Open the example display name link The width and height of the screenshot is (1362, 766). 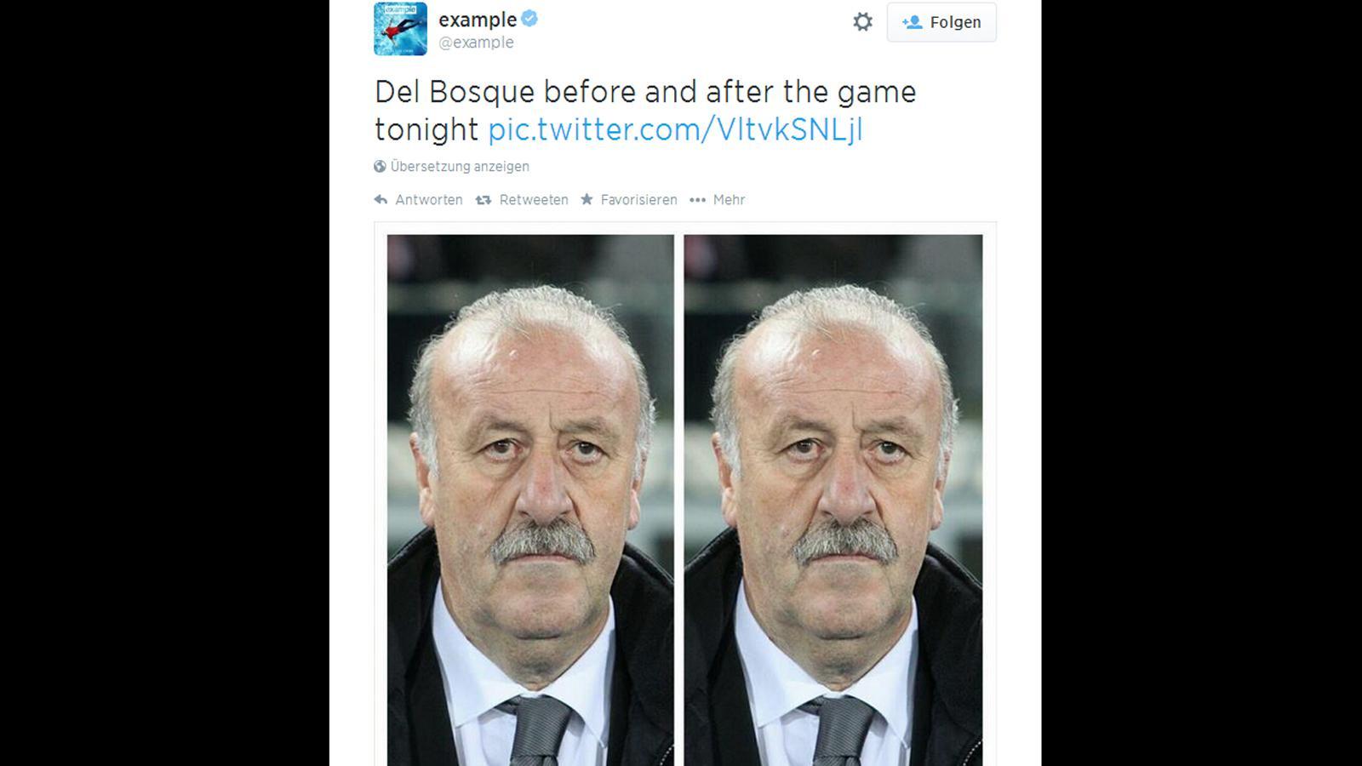click(x=478, y=20)
